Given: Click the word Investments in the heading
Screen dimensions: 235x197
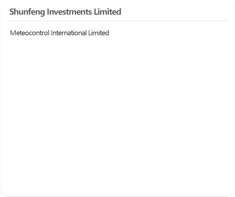Looking at the screenshot, I should pyautogui.click(x=69, y=12).
